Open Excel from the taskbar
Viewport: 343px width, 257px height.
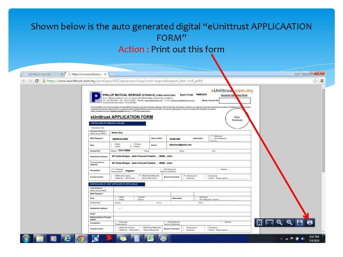151,239
